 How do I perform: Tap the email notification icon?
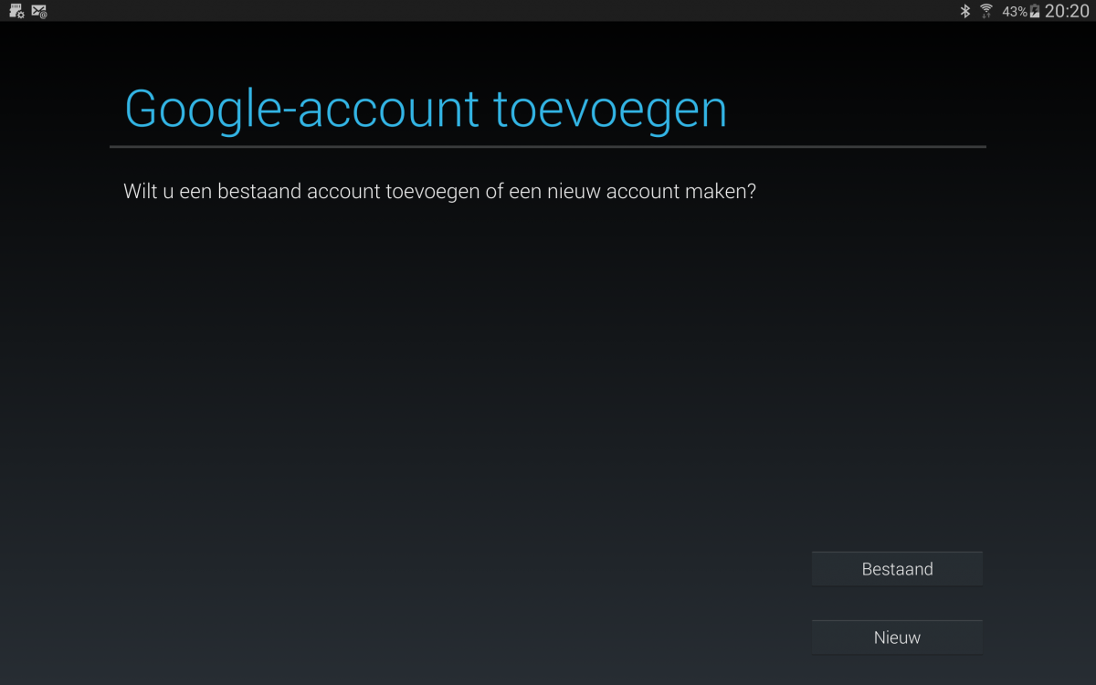[39, 11]
